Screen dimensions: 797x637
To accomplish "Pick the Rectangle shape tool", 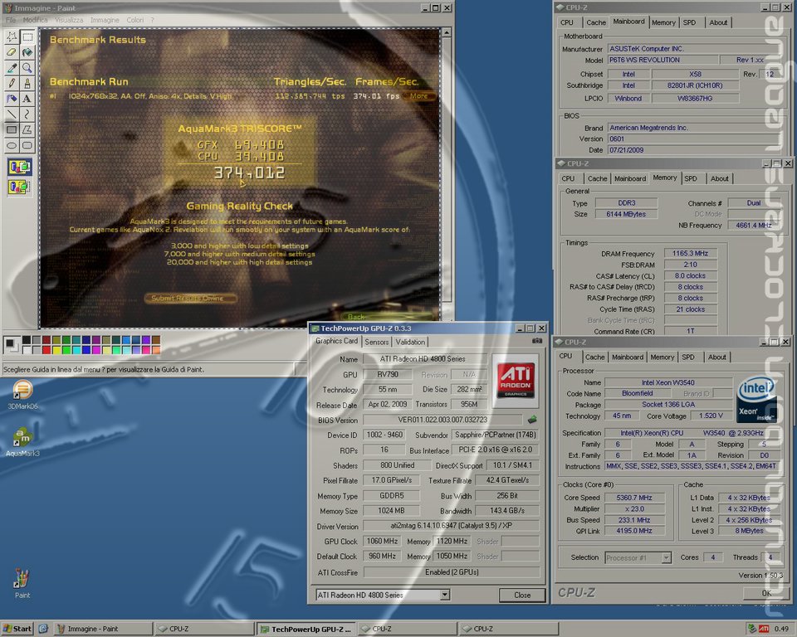I will 12,129.
